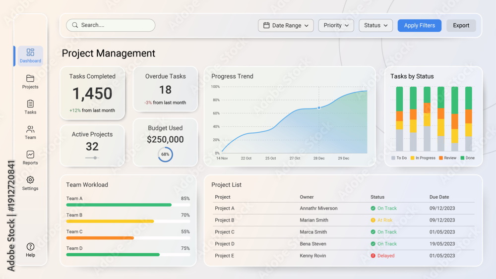Click the first stacked bar in Tasks by Status

coord(399,119)
